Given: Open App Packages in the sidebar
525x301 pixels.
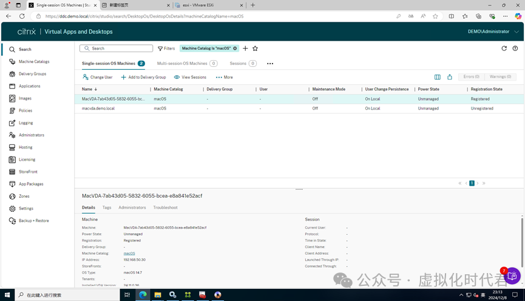Looking at the screenshot, I should (31, 184).
